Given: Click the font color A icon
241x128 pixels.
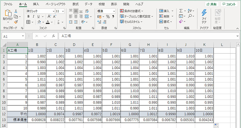Looking at the screenshot, I should (48, 22).
